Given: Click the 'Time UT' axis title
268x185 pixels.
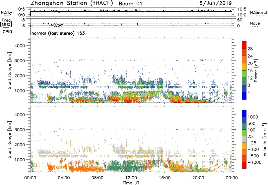Looking at the screenshot, I should [131, 183].
